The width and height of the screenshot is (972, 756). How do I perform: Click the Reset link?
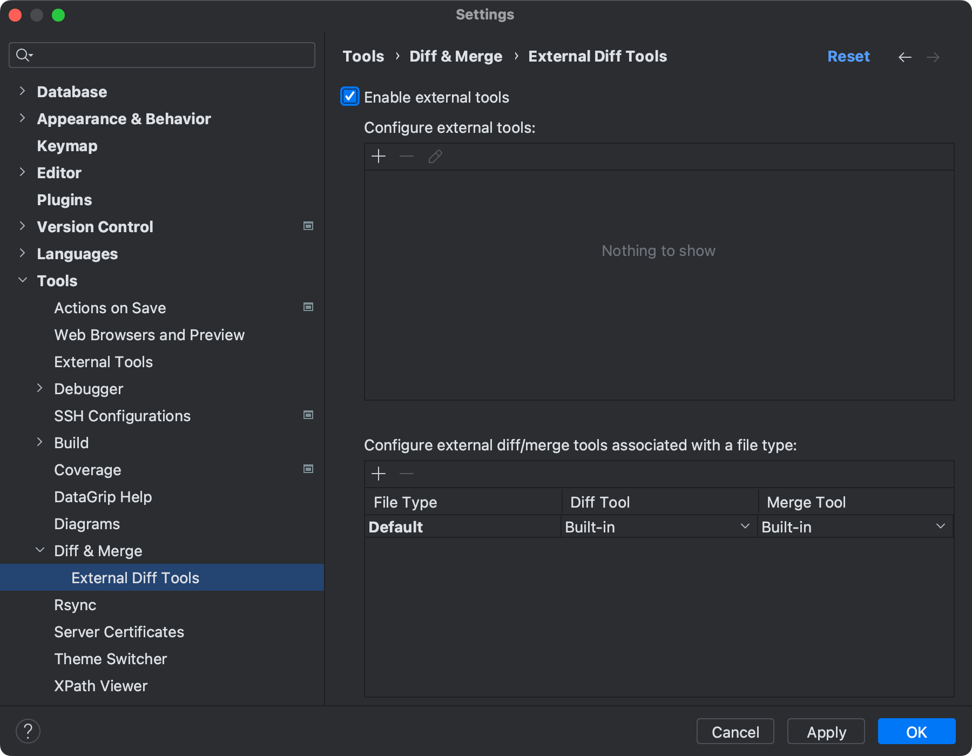click(848, 56)
